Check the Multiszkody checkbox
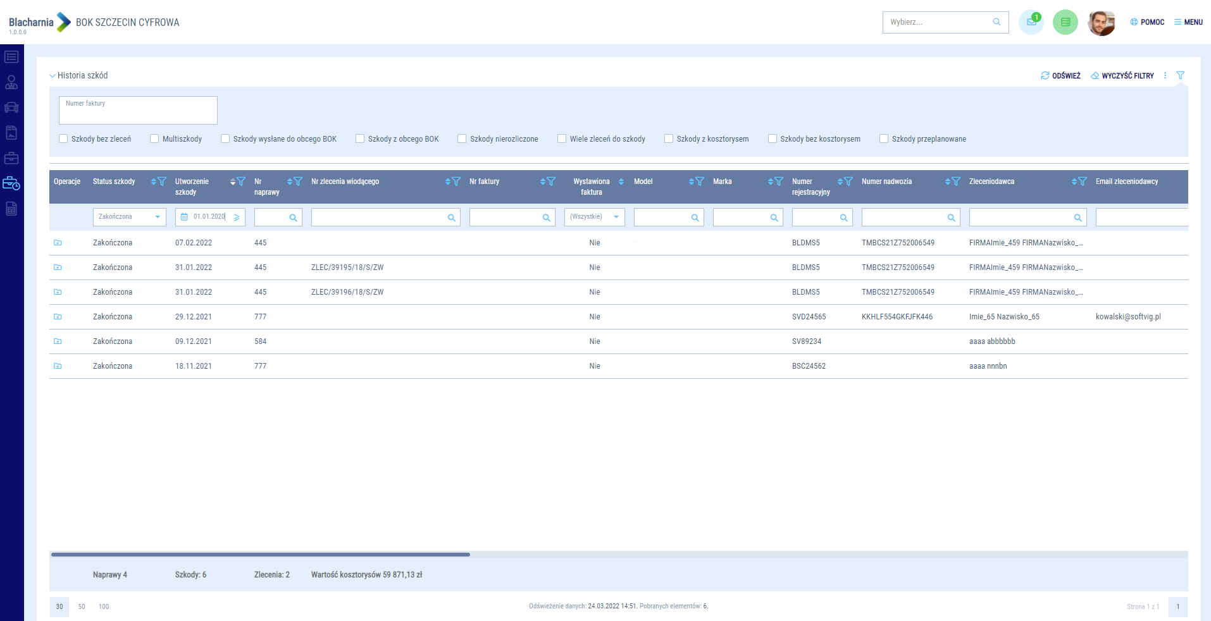This screenshot has width=1211, height=621. pyautogui.click(x=154, y=138)
